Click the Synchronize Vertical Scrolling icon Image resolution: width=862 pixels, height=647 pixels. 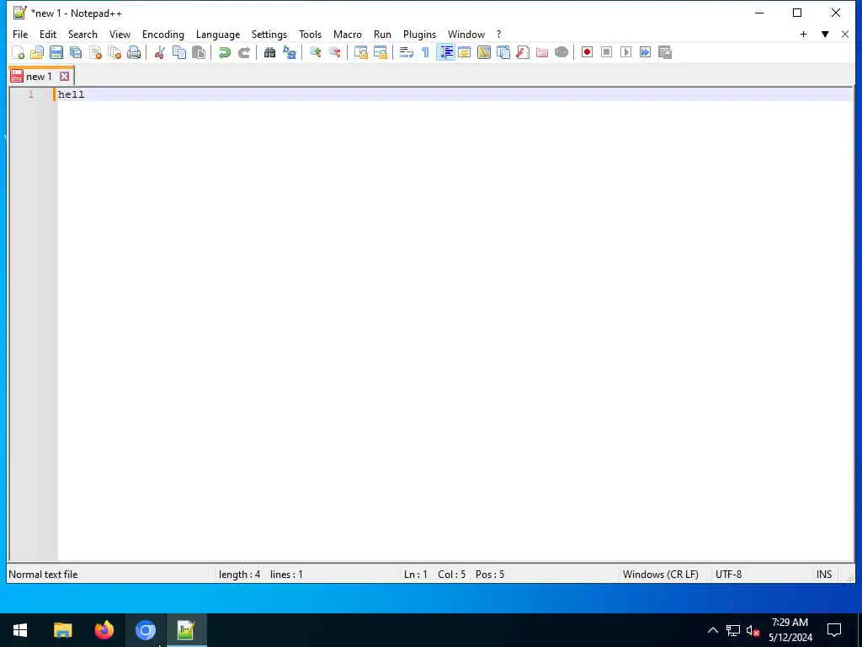point(360,52)
